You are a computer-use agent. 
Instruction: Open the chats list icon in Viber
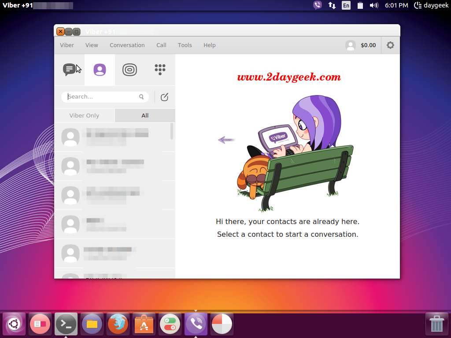tap(69, 70)
